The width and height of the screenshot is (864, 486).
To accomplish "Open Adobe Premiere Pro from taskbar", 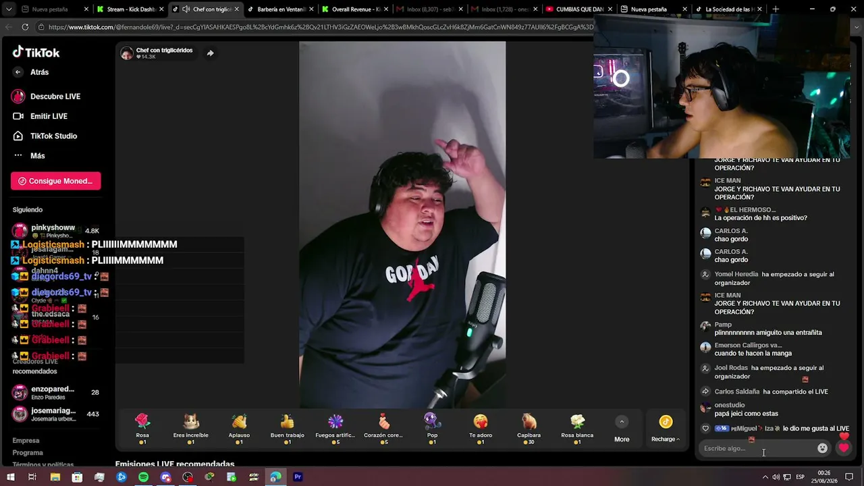I will coord(298,477).
